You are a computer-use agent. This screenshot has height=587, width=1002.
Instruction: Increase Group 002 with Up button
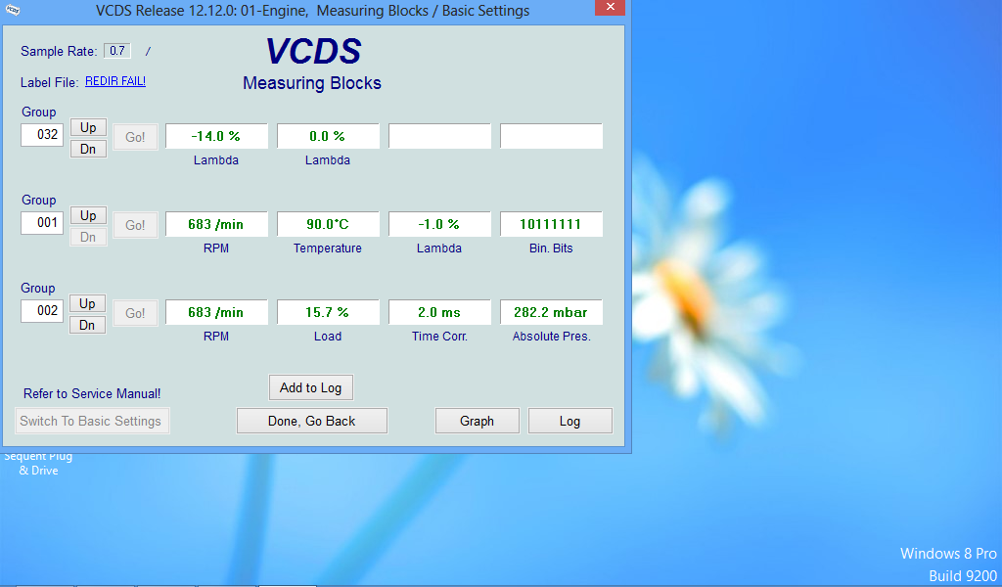point(87,303)
